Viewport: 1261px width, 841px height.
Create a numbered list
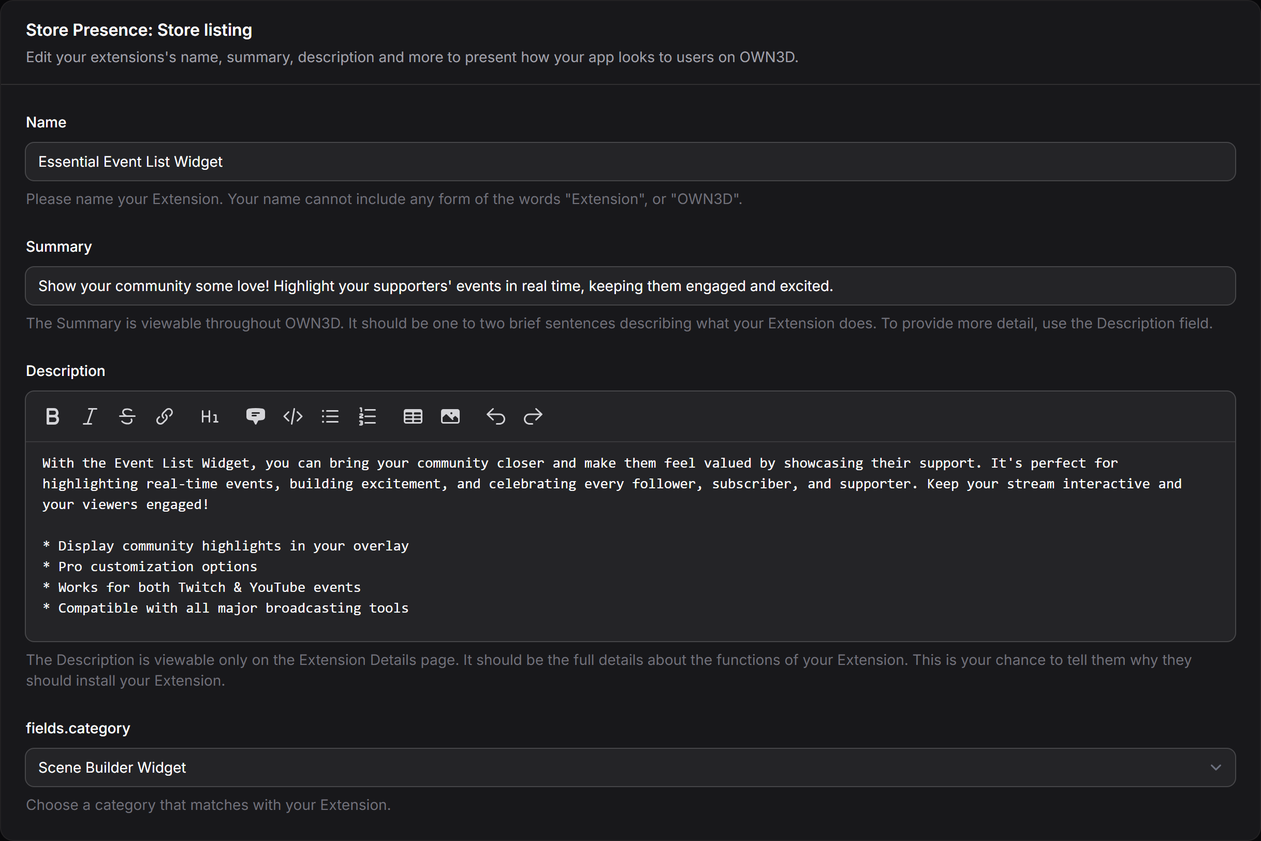(x=368, y=416)
